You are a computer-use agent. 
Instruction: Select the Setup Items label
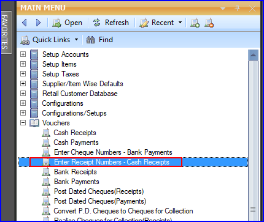(60, 64)
